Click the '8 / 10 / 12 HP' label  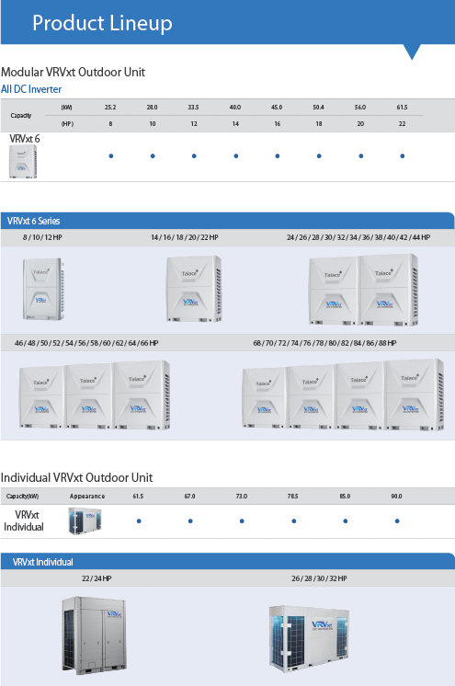coord(42,237)
